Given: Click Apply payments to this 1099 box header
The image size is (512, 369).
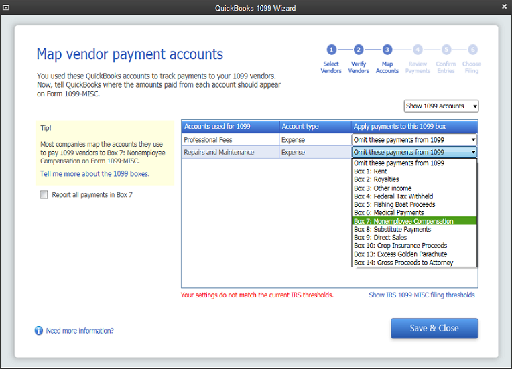Looking at the screenshot, I should pos(414,127).
